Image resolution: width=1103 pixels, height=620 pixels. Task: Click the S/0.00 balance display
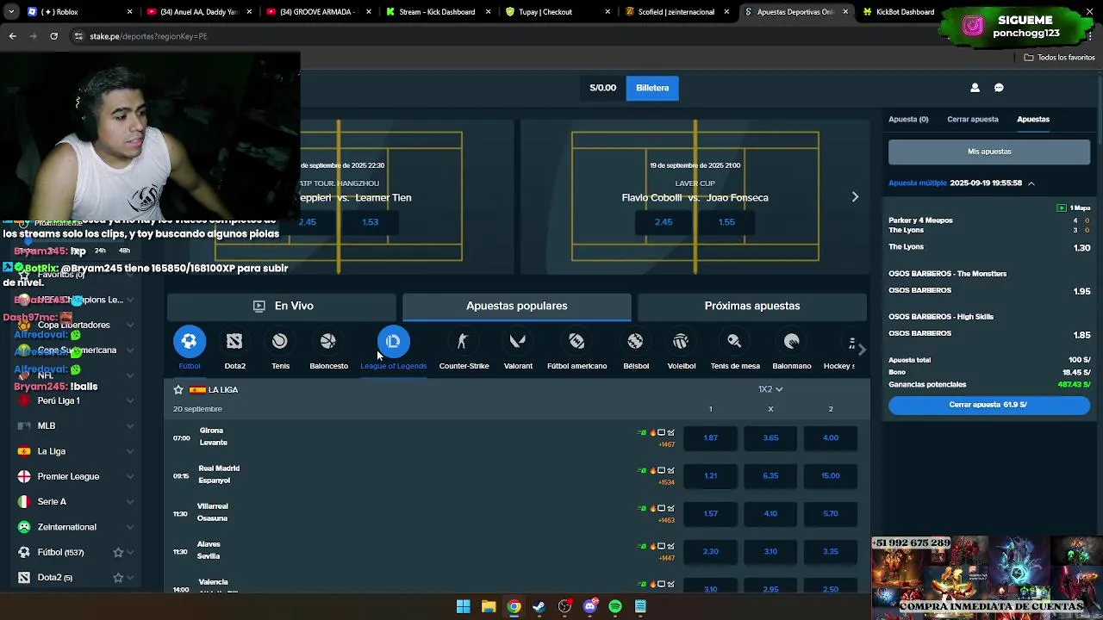[603, 88]
